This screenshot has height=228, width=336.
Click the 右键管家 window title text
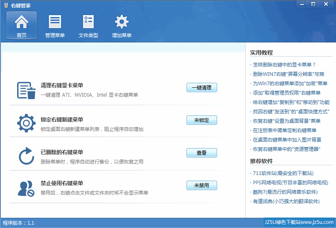point(21,6)
